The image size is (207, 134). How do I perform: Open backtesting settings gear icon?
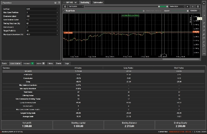click(65, 7)
